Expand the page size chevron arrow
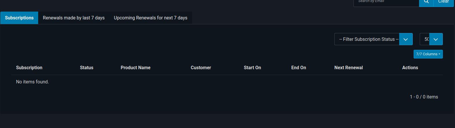 click(436, 39)
